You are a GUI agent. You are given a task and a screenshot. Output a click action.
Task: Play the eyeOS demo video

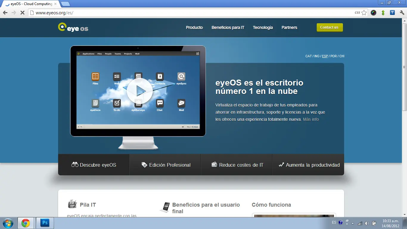[x=140, y=91]
